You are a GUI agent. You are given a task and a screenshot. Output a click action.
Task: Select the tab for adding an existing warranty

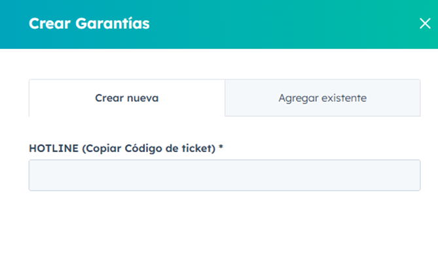pos(322,98)
